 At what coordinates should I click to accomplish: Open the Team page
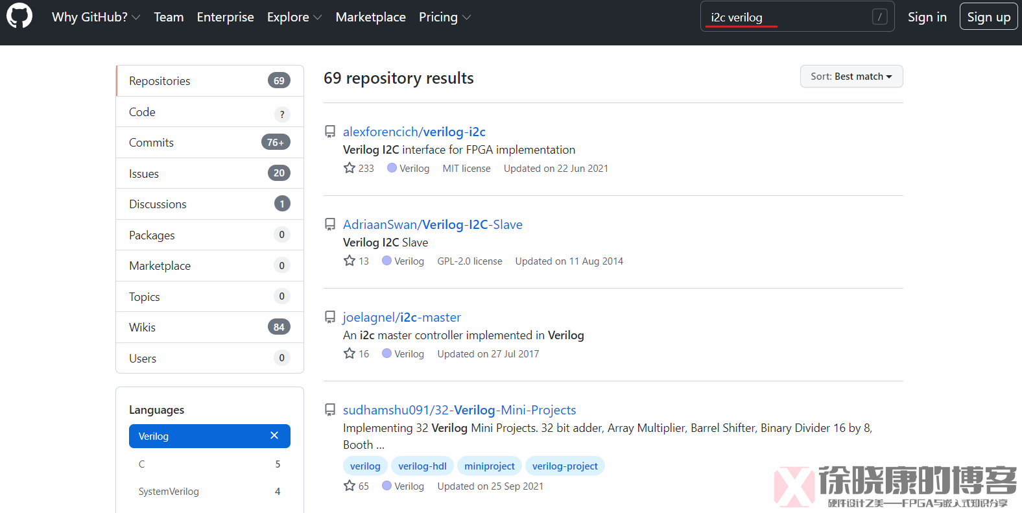169,17
